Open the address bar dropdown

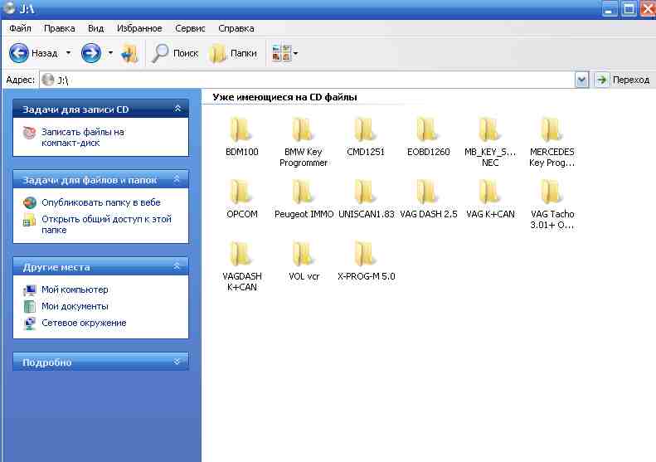(581, 80)
